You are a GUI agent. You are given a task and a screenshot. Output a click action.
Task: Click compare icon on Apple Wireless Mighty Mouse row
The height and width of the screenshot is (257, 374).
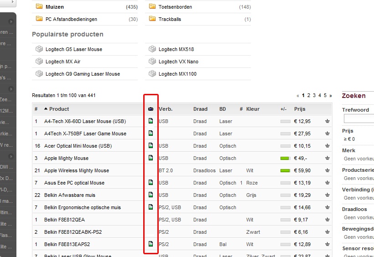(x=327, y=170)
